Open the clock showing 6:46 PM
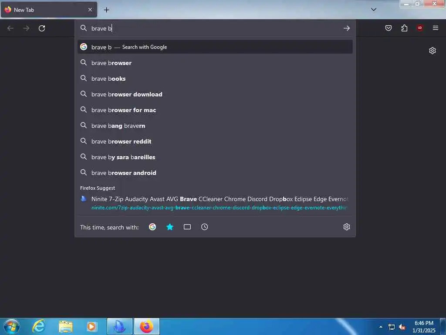446x335 pixels. click(x=424, y=327)
